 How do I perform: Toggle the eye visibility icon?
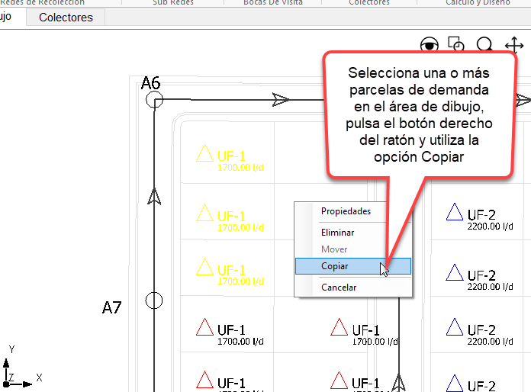[x=430, y=45]
